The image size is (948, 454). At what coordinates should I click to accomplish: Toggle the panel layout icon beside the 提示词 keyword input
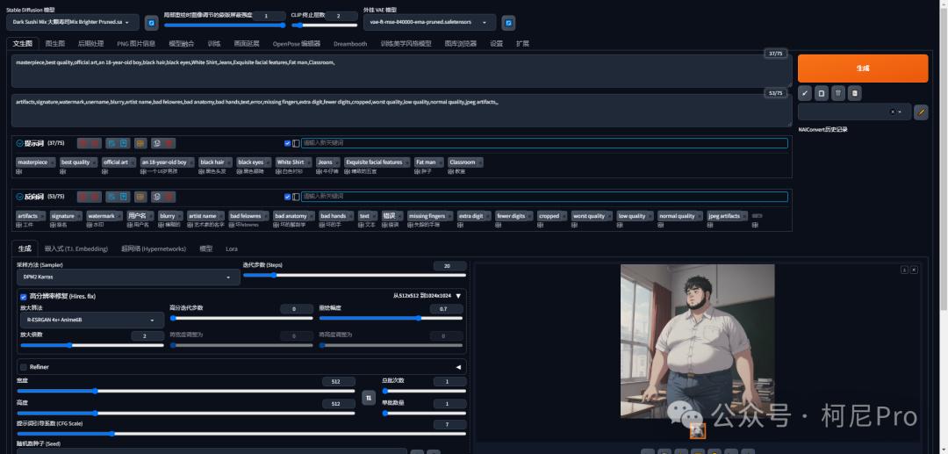click(x=297, y=143)
